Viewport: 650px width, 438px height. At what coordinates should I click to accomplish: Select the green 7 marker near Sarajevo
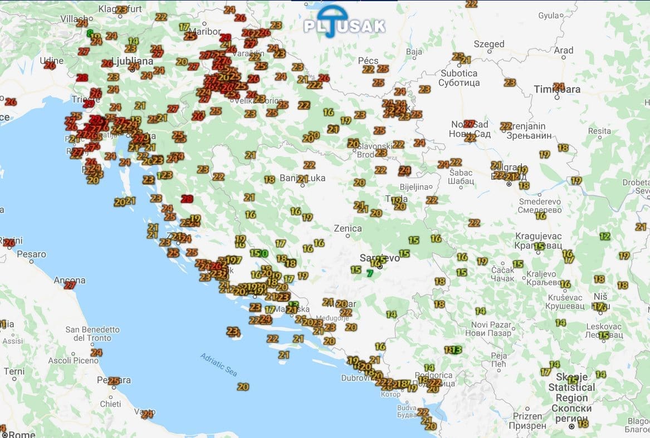(x=370, y=273)
